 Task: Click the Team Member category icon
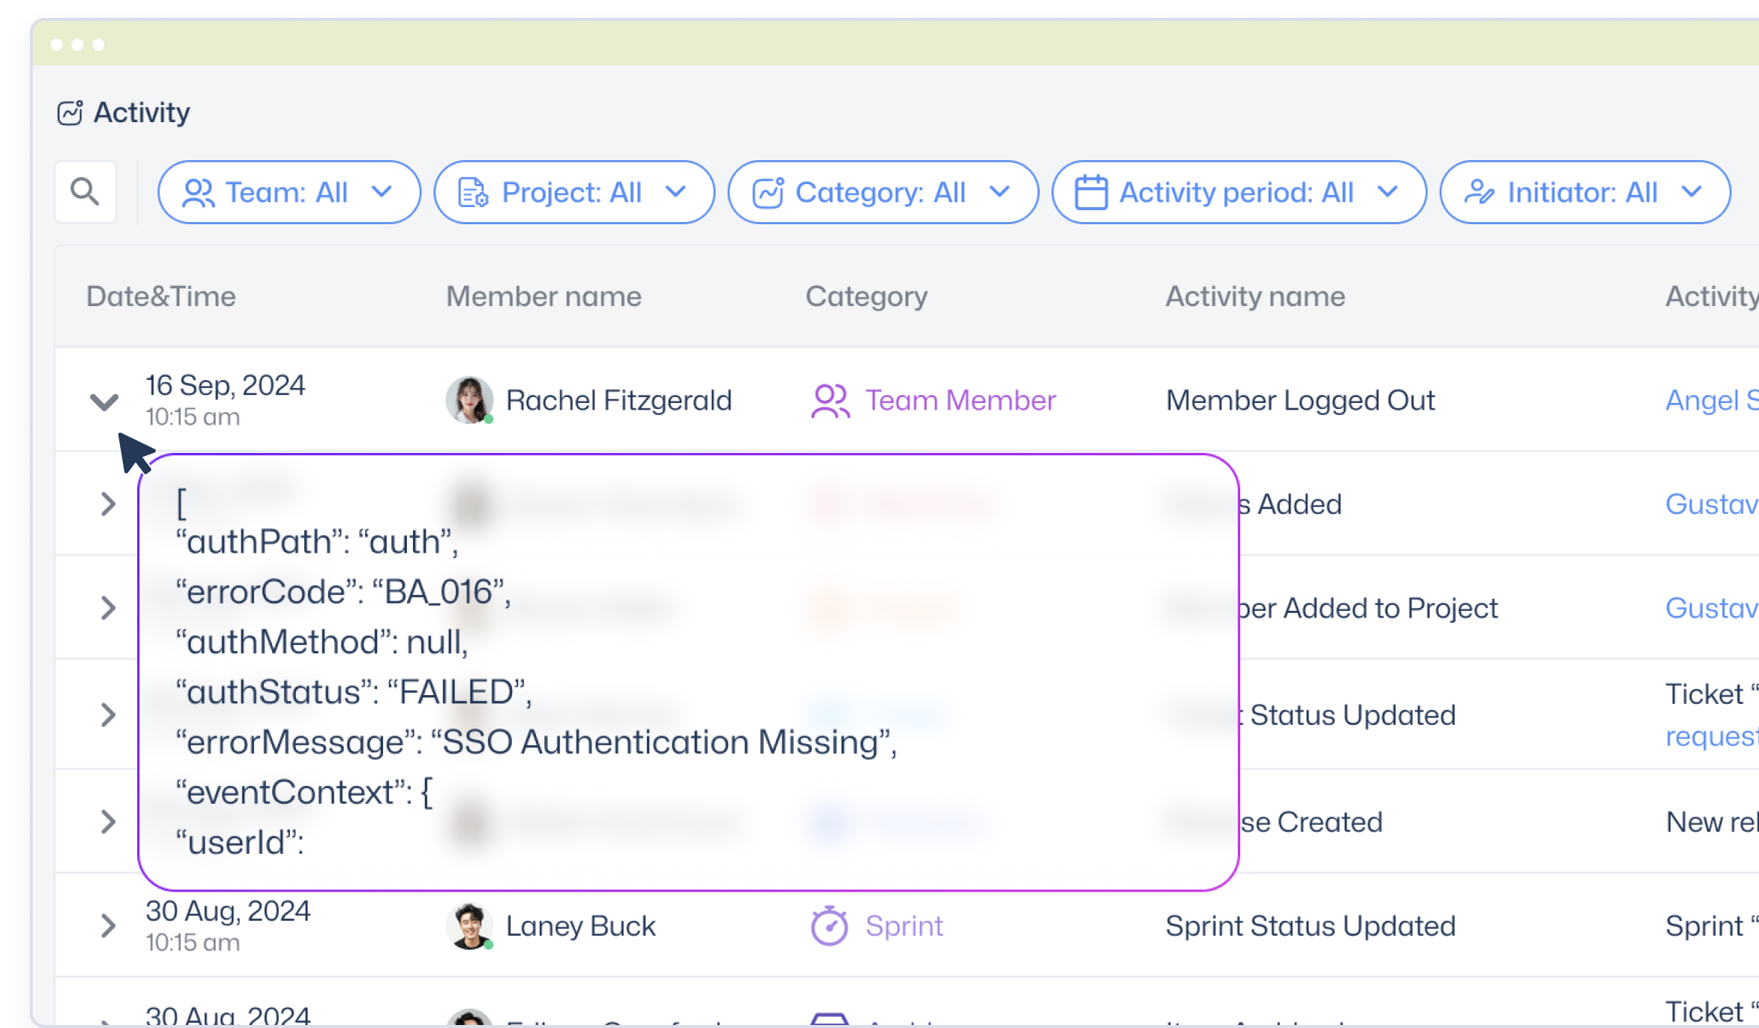[830, 401]
